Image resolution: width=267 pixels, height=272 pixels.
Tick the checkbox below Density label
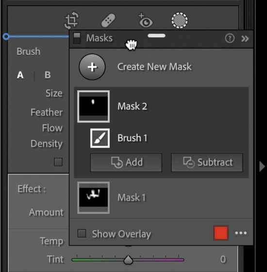58,162
